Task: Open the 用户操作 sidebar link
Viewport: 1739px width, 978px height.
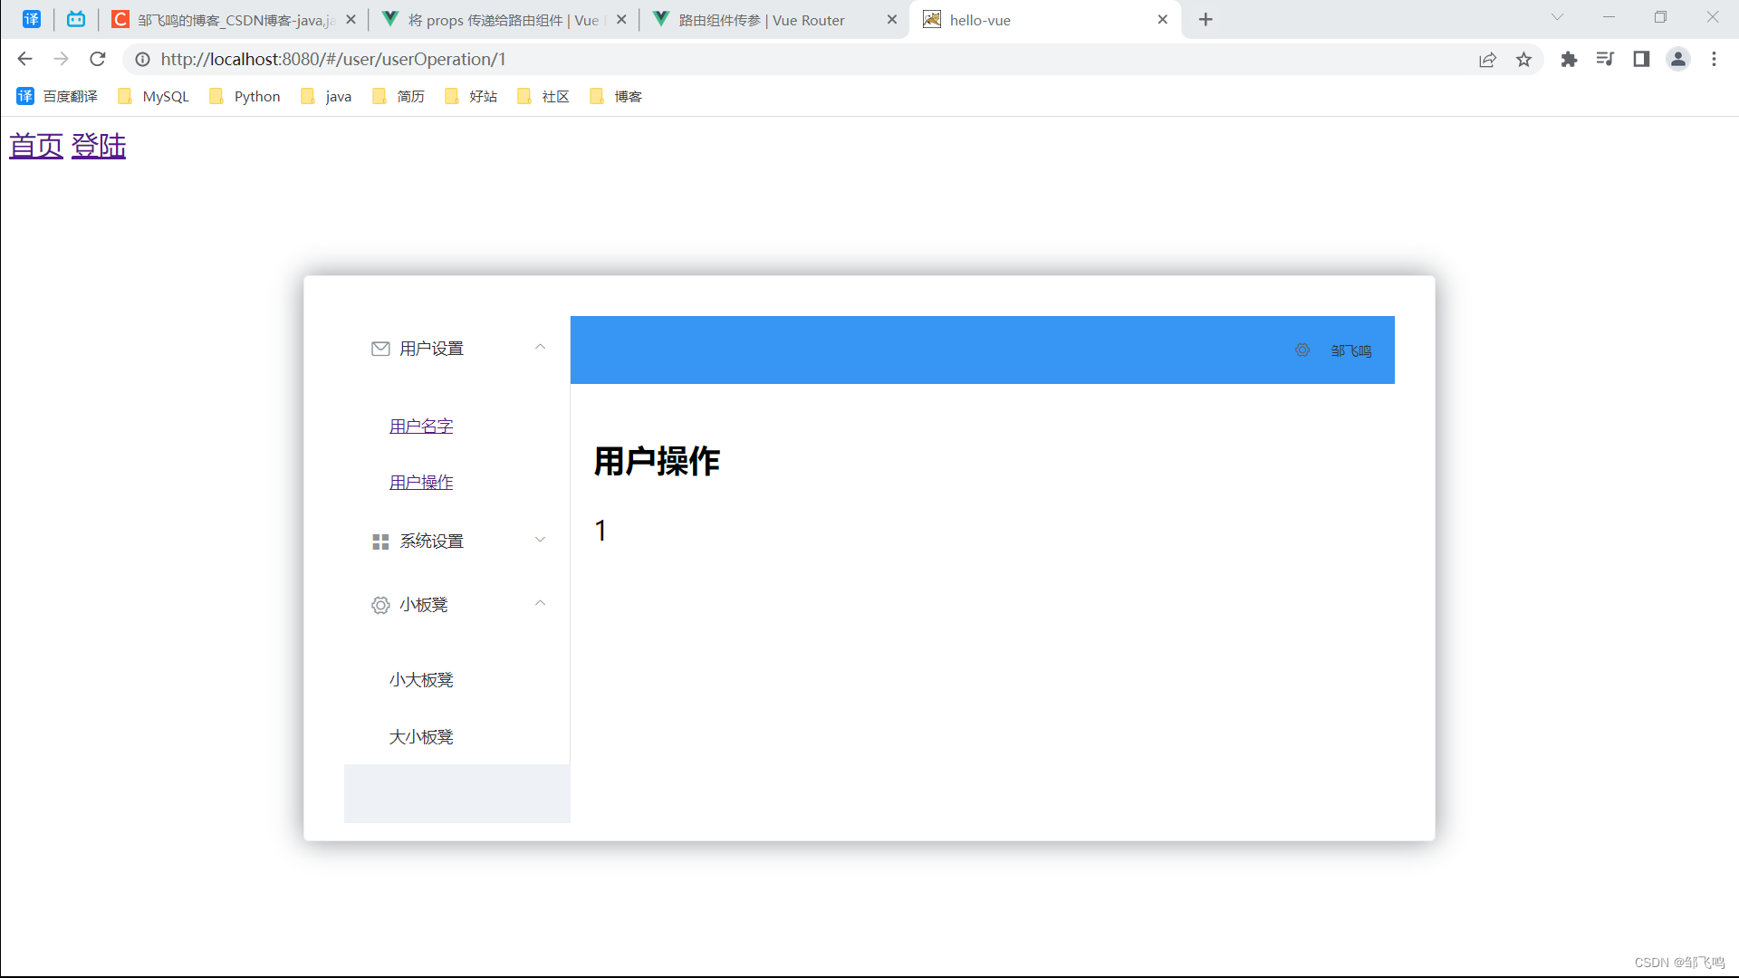Action: 421,482
